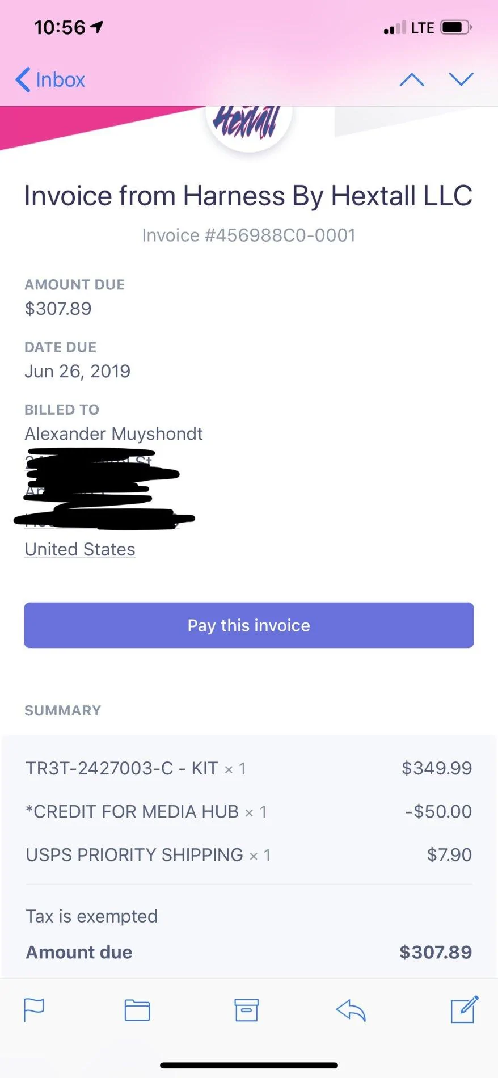Tap the billed name Alexander Muyshondt
The width and height of the screenshot is (498, 1078).
pyautogui.click(x=113, y=434)
